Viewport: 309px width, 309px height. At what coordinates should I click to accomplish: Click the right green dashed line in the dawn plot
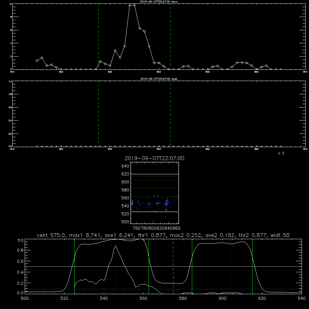coord(171,36)
